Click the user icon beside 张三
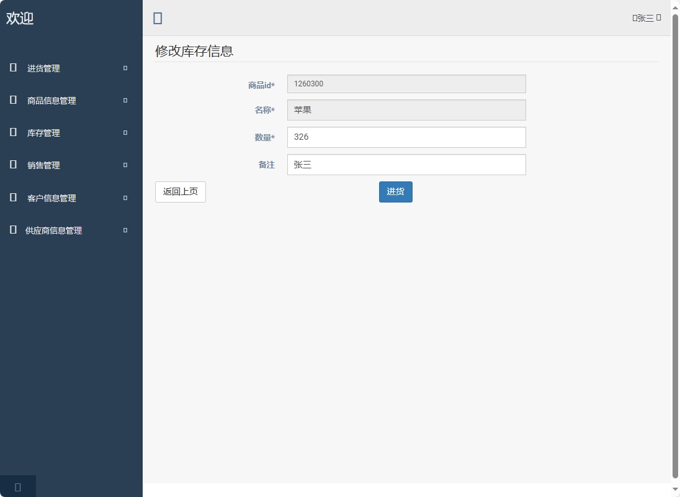 pyautogui.click(x=635, y=17)
